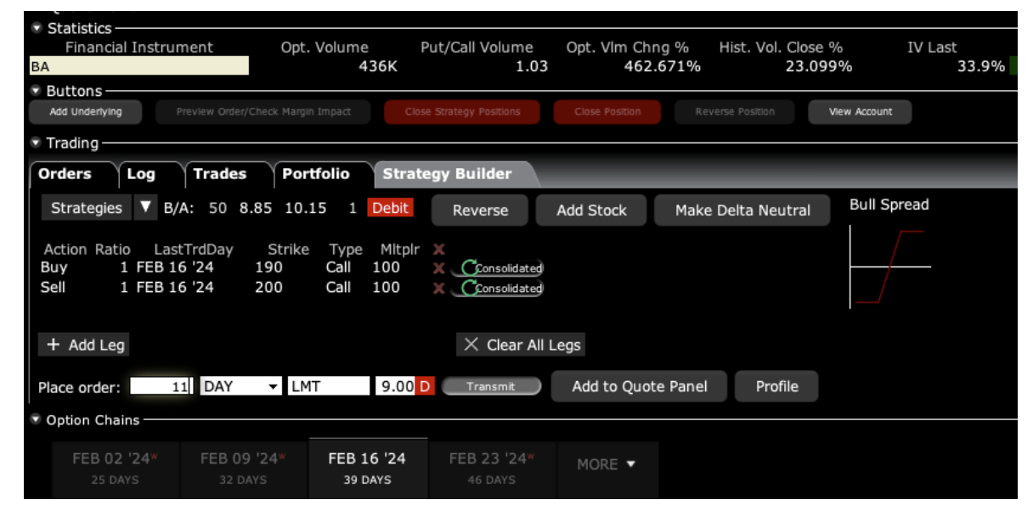This screenshot has width=1033, height=511.
Task: Click the Put/Call Volume value 1.03
Action: [532, 66]
